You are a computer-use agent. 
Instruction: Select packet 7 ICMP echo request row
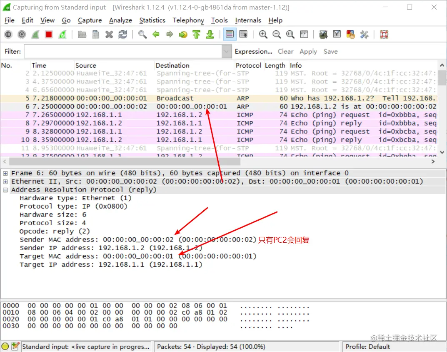pyautogui.click(x=219, y=115)
